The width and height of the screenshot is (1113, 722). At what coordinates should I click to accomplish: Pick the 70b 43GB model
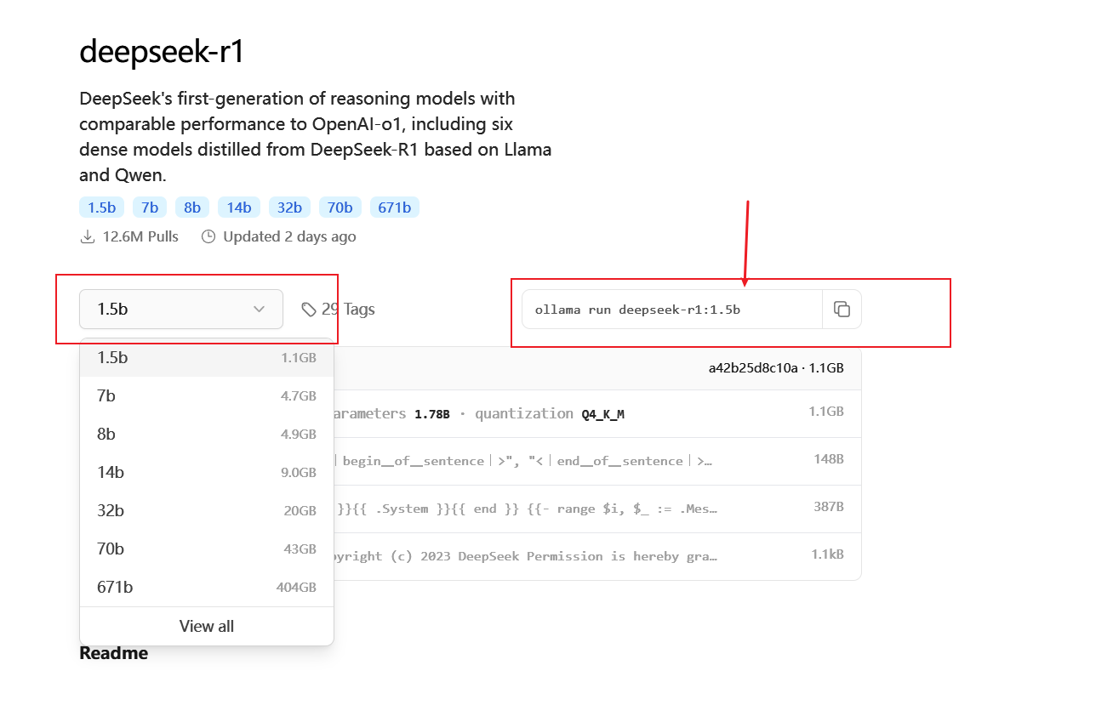(207, 549)
